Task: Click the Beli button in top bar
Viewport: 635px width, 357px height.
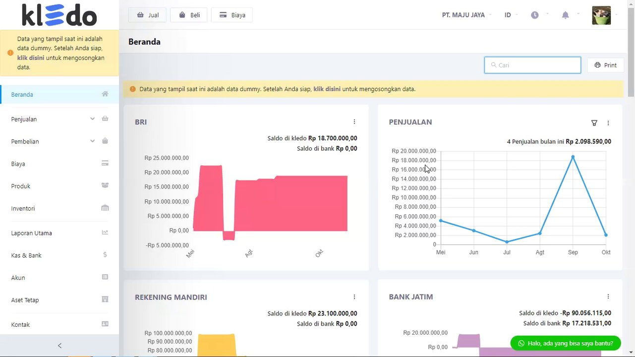Action: [x=188, y=15]
